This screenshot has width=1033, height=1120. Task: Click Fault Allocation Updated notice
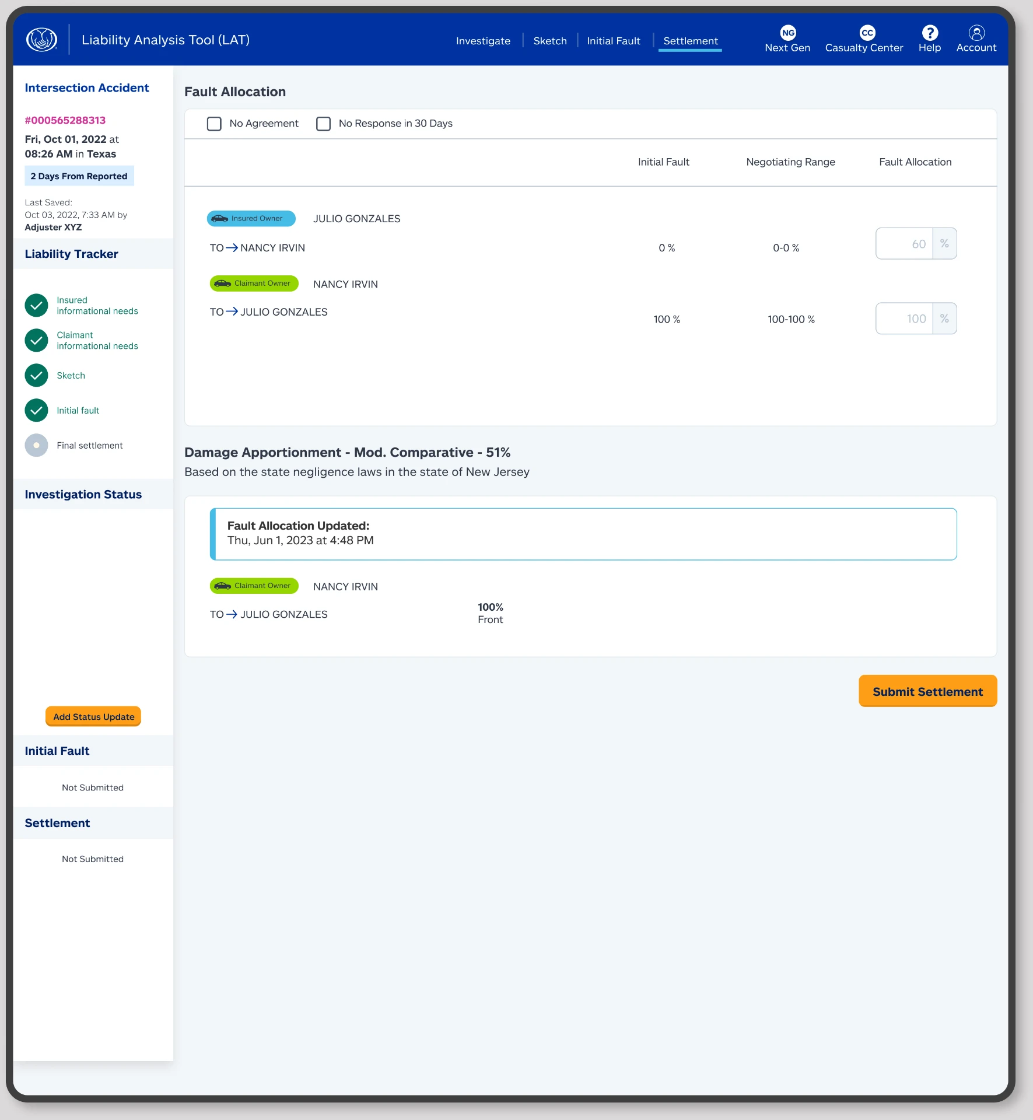click(583, 534)
